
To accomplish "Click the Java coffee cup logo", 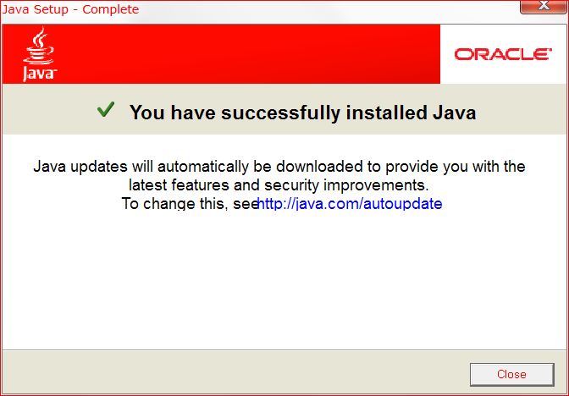I will coord(39,53).
